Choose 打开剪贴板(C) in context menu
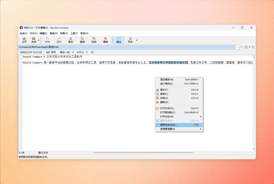 179,113
